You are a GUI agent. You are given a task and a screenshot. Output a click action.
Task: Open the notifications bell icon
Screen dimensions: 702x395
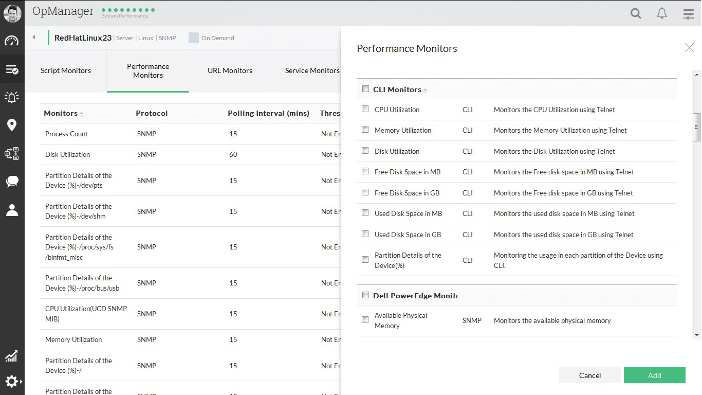[x=662, y=14]
